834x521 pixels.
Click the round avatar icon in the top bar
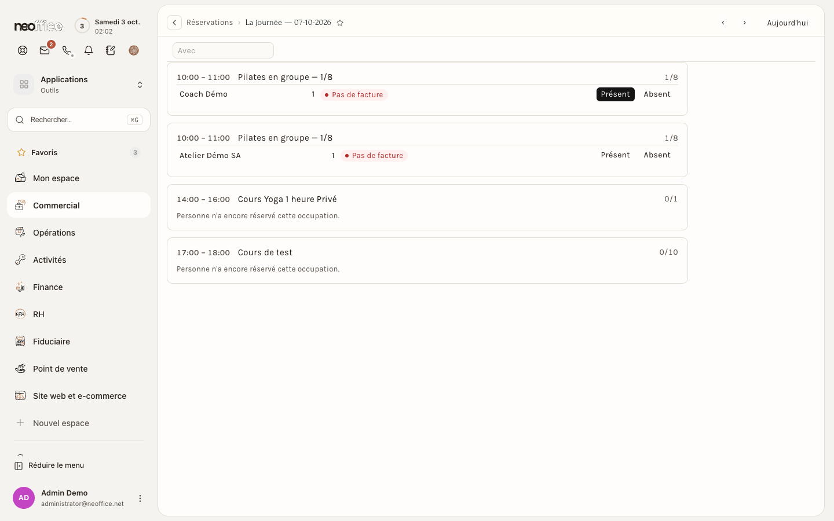pyautogui.click(x=134, y=50)
